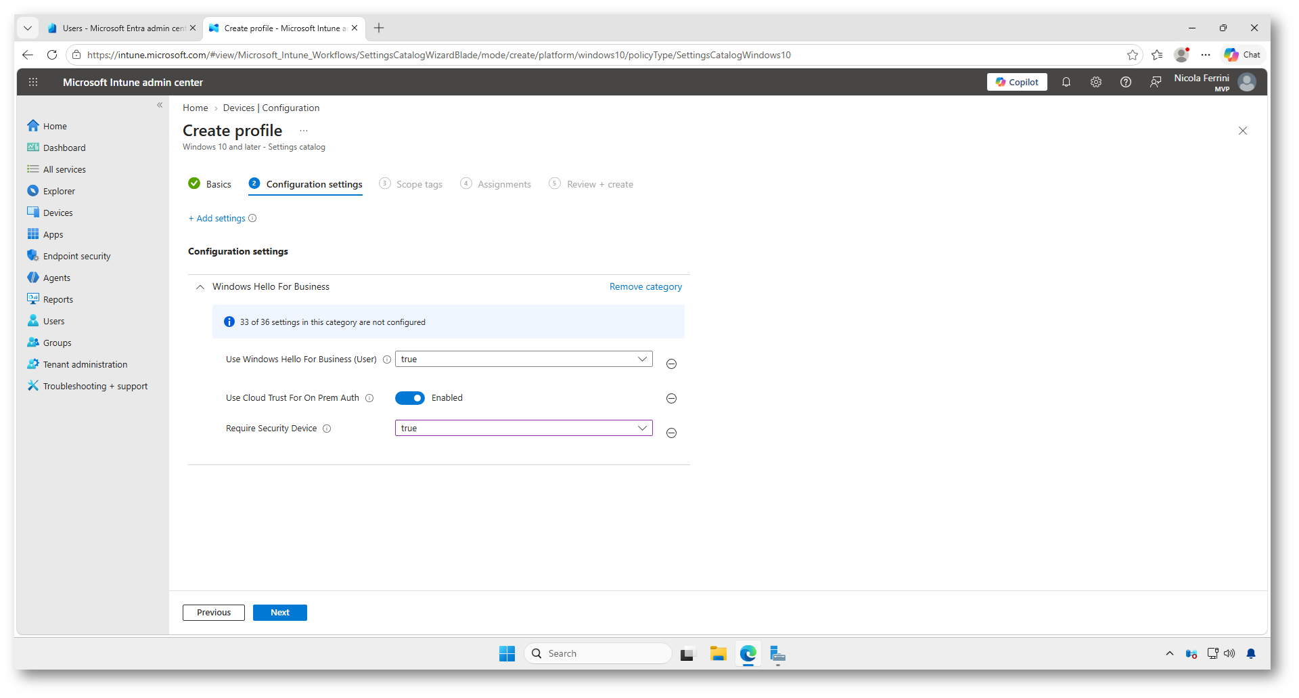Open the Create profile more options ellipsis
Image resolution: width=1299 pixels, height=698 pixels.
[x=304, y=131]
